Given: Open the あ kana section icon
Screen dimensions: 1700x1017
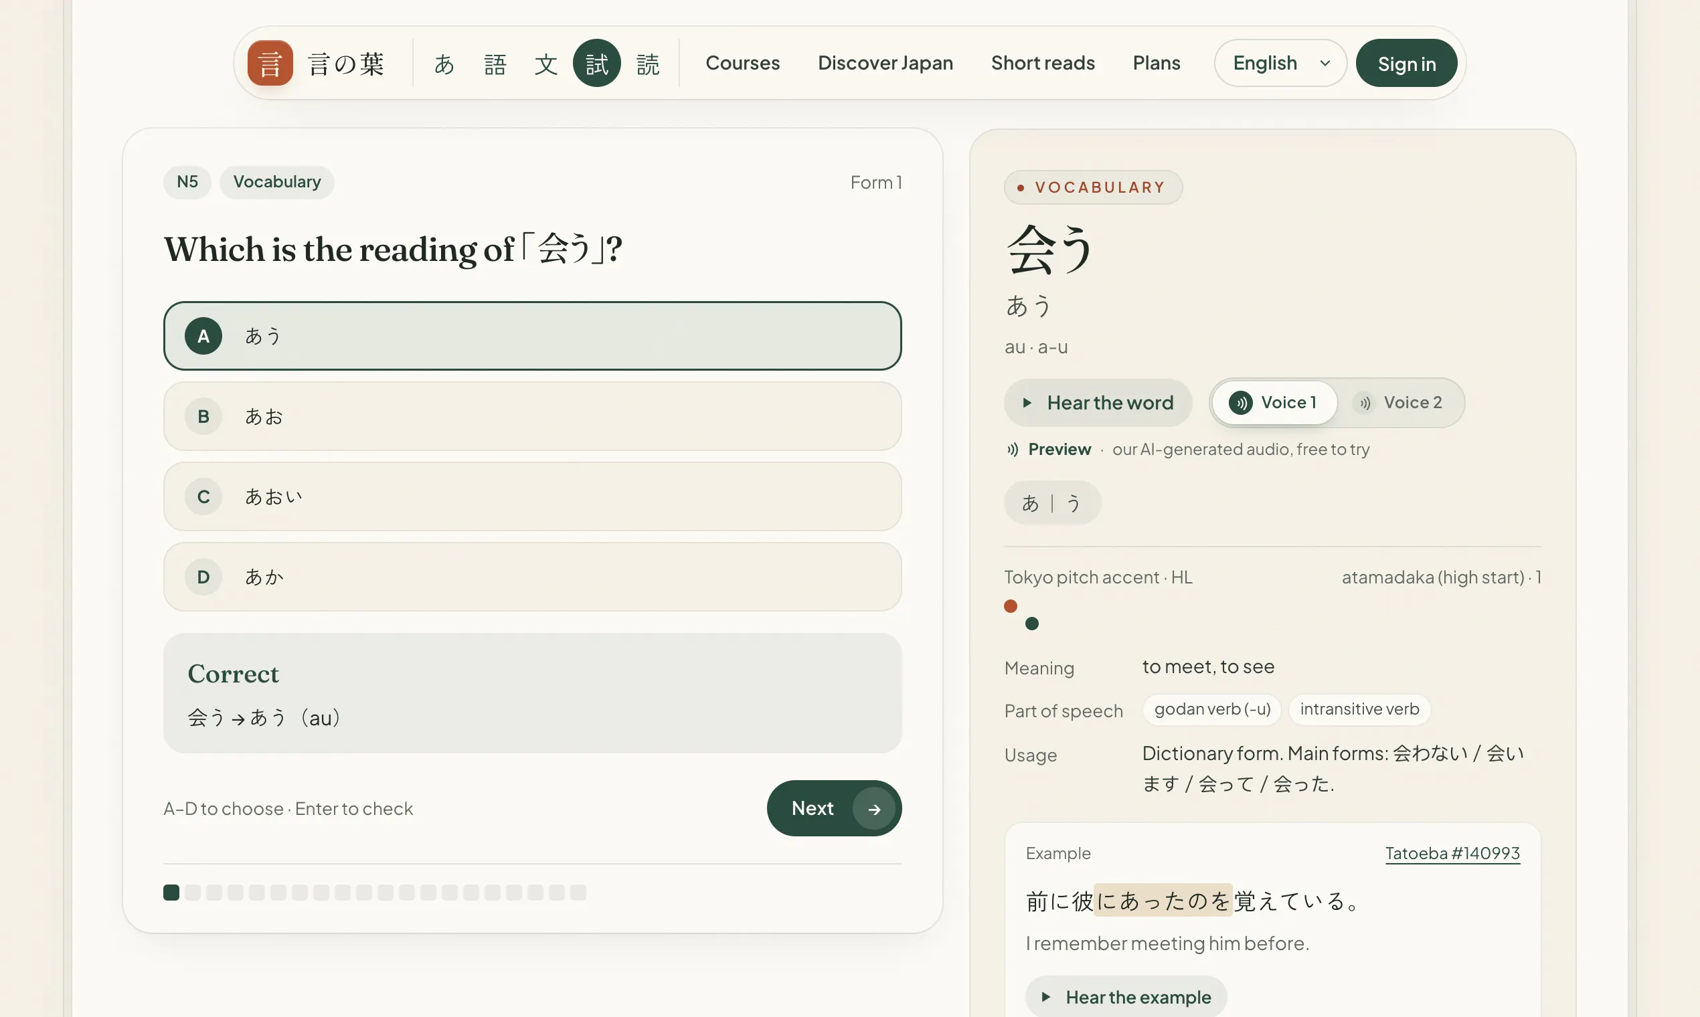Looking at the screenshot, I should click(444, 64).
